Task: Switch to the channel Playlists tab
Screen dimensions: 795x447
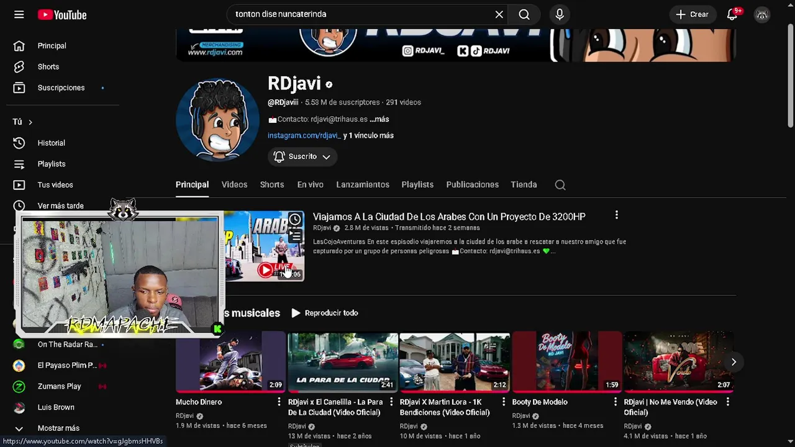Action: tap(417, 184)
